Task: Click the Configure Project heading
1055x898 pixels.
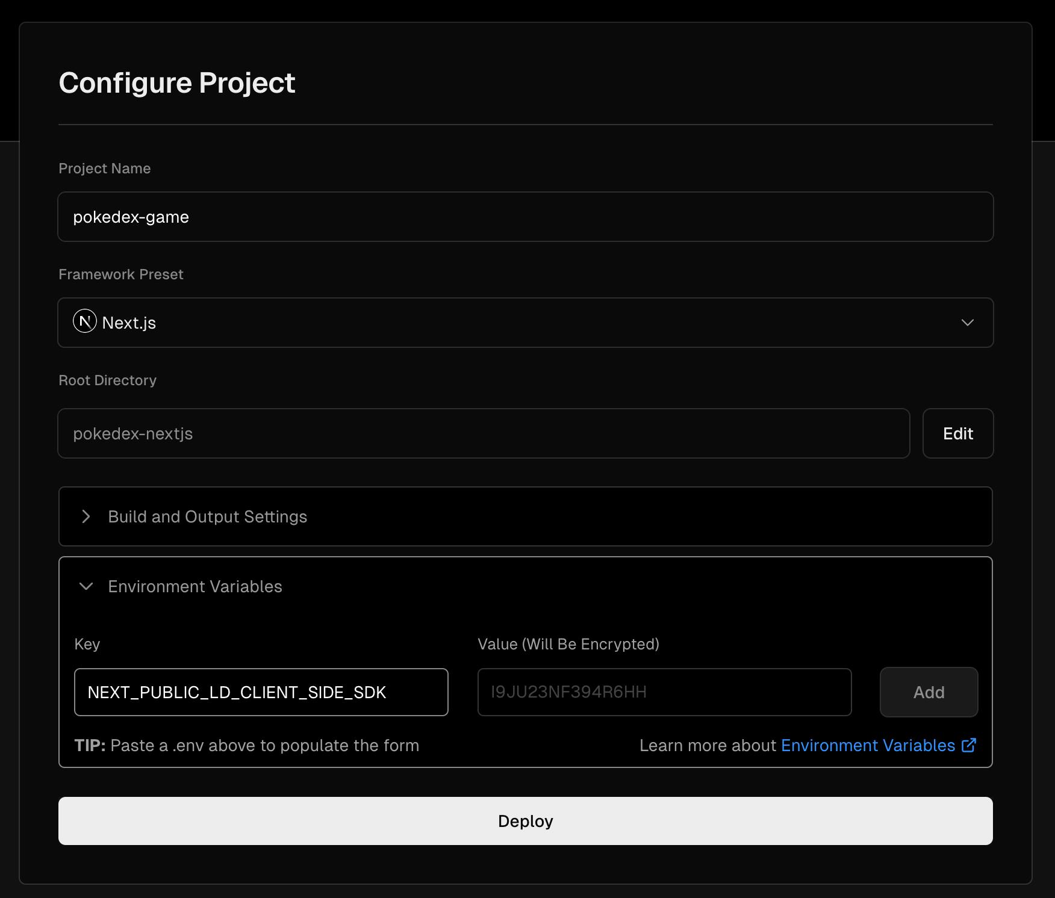Action: click(177, 82)
